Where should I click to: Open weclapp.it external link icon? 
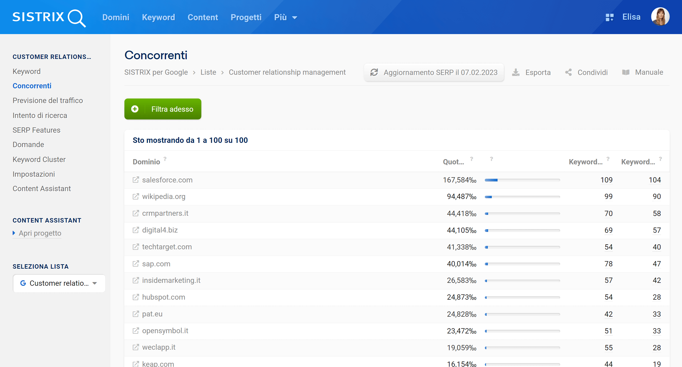pos(136,347)
